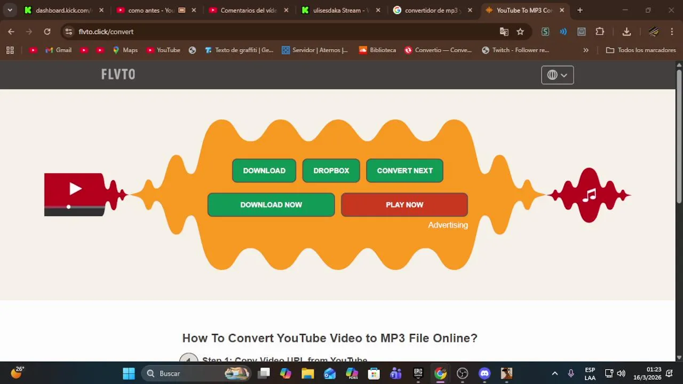Bookmark this page with star icon
Screen dimensions: 683x384
pos(520,31)
